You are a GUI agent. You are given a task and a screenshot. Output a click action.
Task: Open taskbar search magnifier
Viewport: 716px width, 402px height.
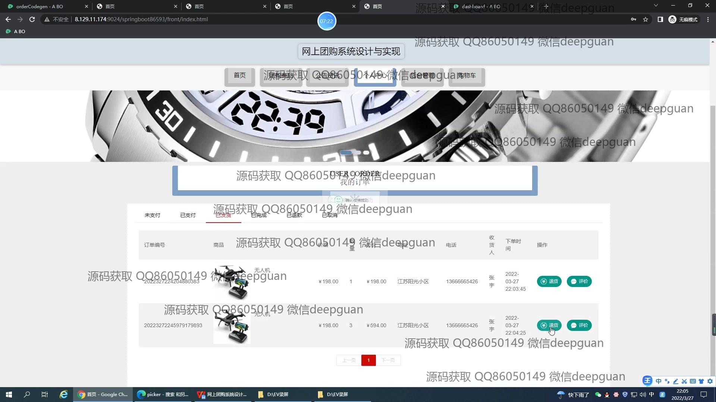coord(27,395)
